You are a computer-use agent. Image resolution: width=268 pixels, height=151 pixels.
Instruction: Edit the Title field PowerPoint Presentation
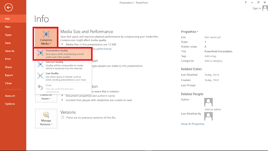click(x=219, y=51)
